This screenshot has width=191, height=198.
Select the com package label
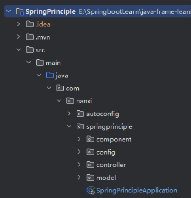coord(72,89)
